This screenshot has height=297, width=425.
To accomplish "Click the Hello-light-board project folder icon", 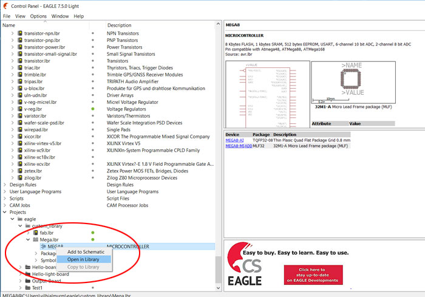I will click(x=28, y=274).
